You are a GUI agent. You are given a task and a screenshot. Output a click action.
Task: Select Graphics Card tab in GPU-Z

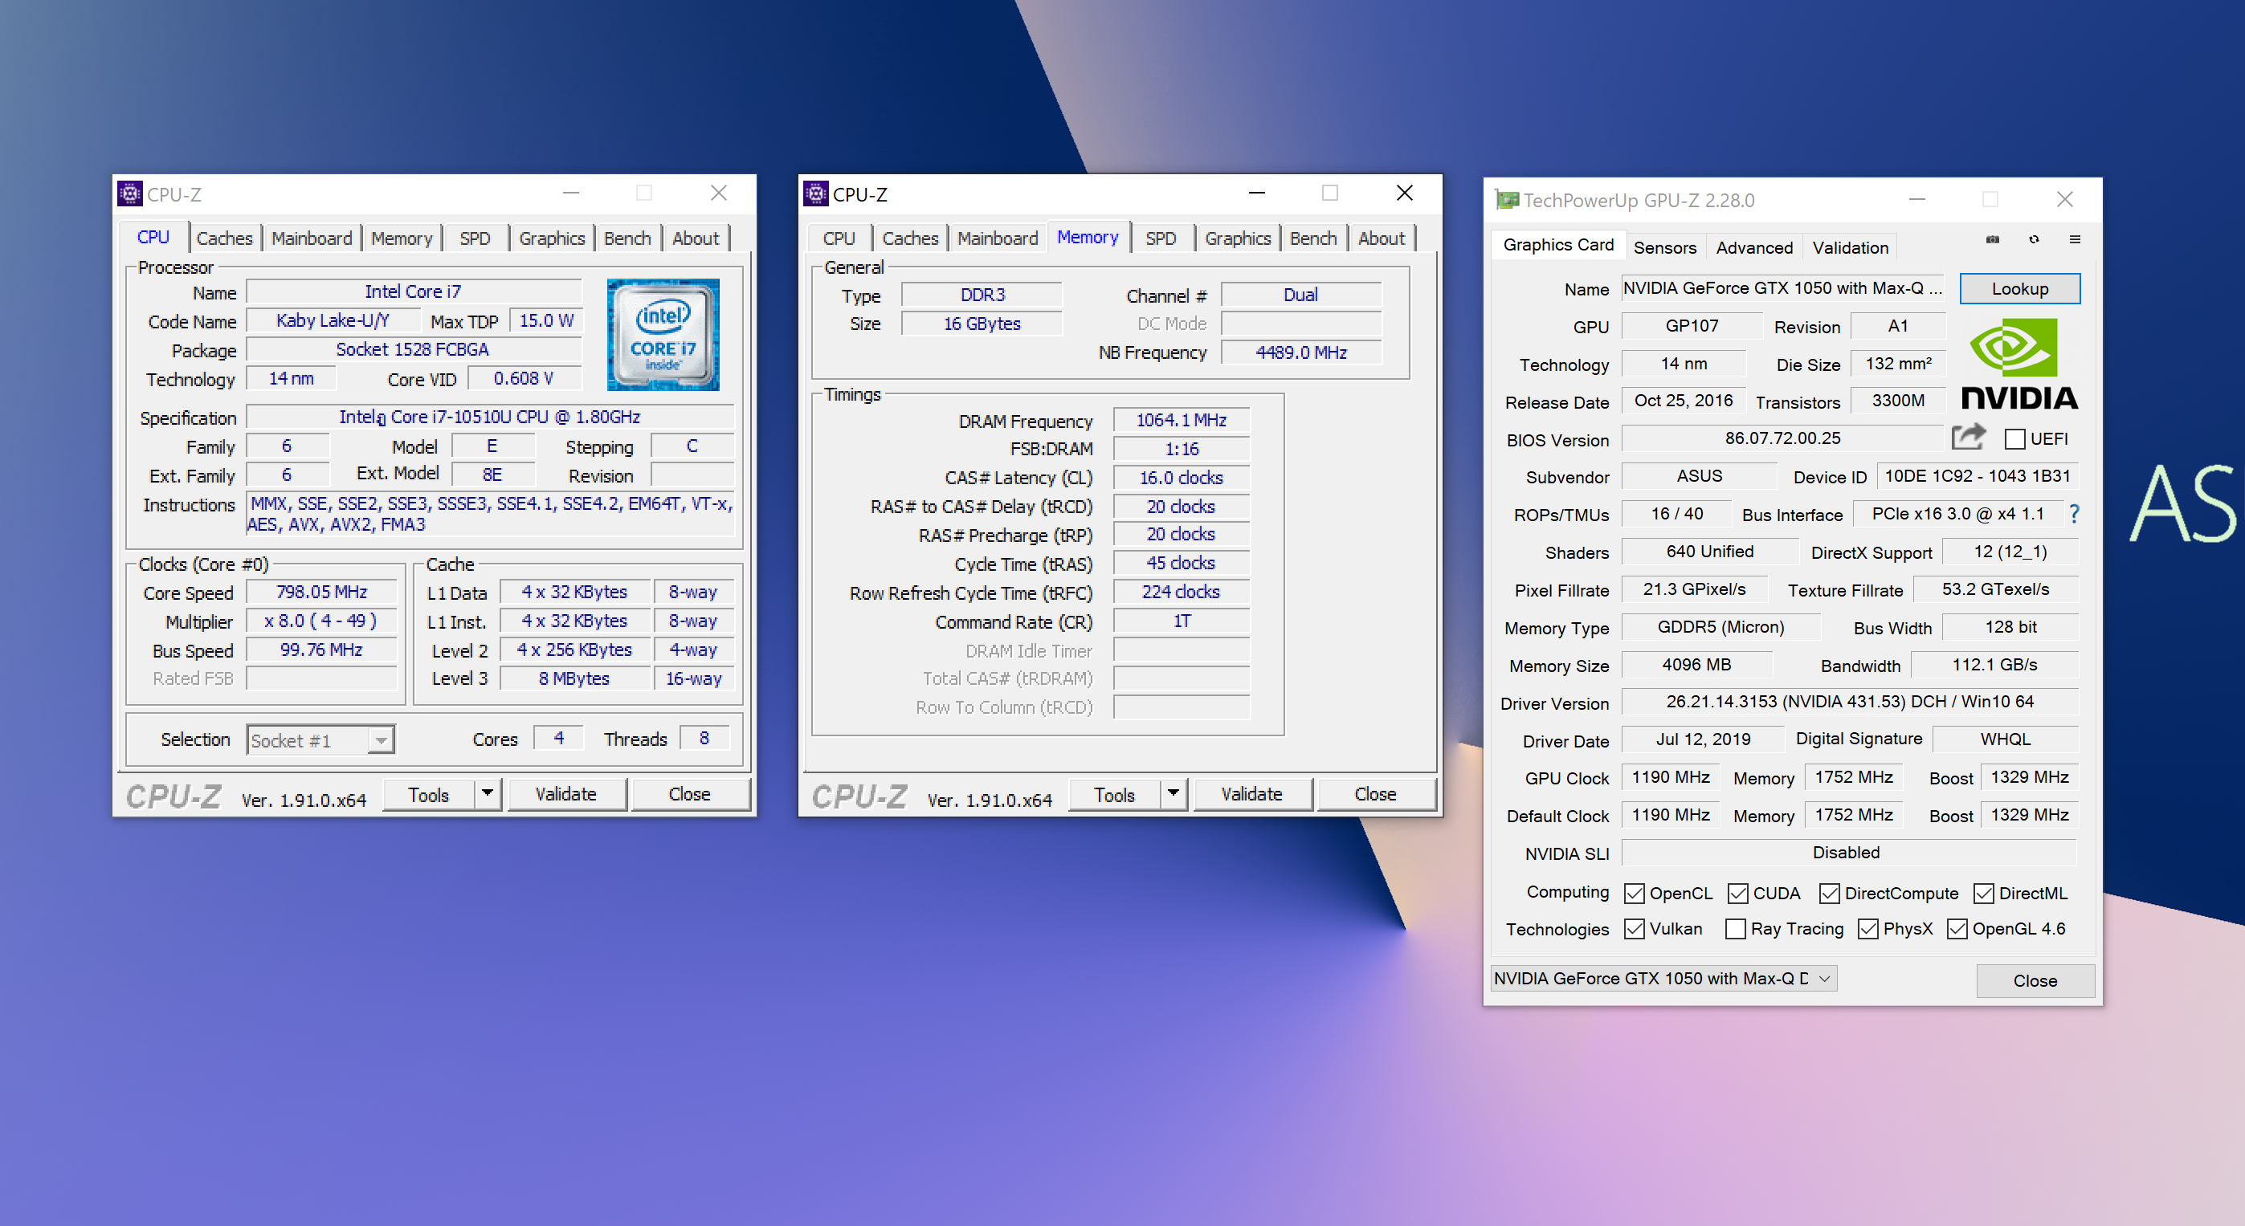1558,246
